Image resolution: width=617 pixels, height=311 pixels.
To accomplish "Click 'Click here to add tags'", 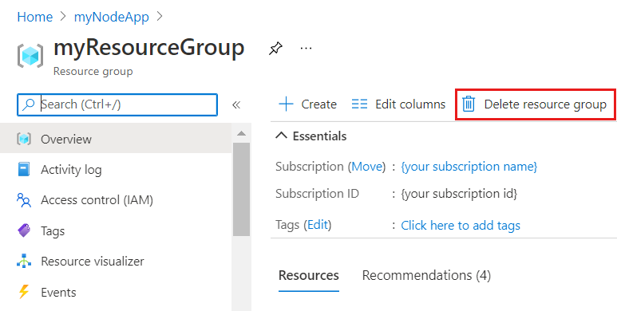I will (x=461, y=226).
